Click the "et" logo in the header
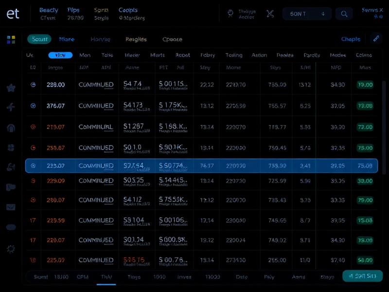Screen dimensions: 389x292 click(13, 14)
